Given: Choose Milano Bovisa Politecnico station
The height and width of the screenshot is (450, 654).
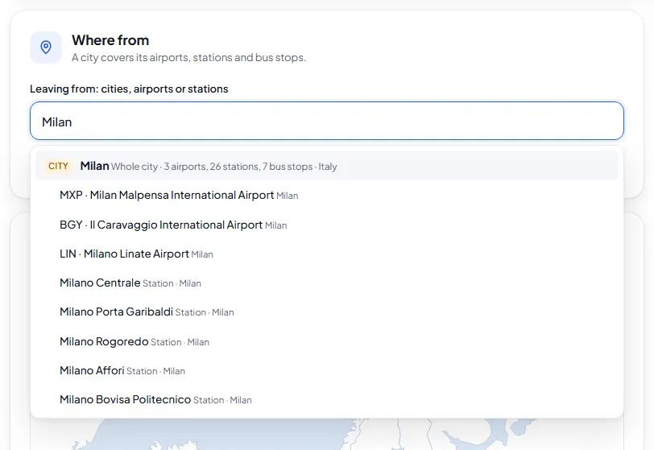Looking at the screenshot, I should click(326, 399).
